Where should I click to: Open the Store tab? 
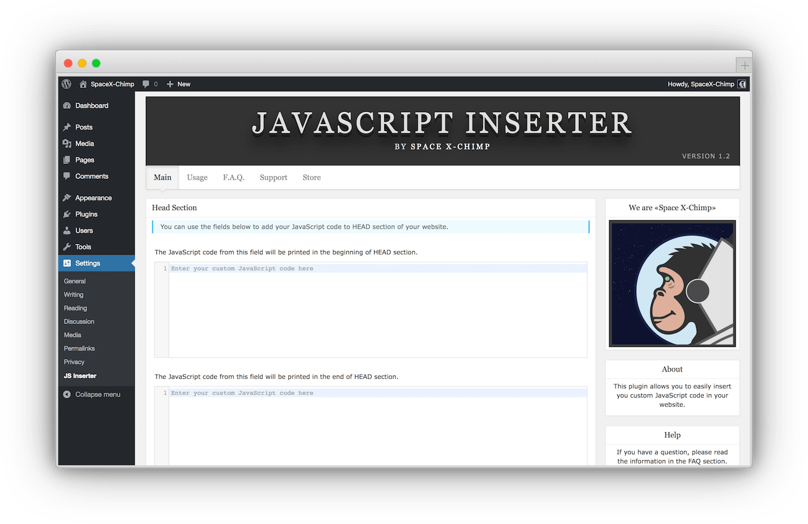[311, 177]
